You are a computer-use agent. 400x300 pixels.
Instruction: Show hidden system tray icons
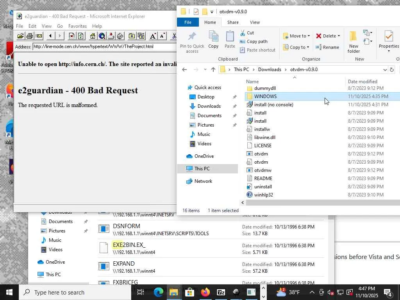coord(312,292)
